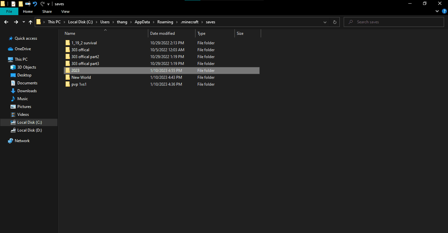Click folder location icon in address bar

pyautogui.click(x=39, y=22)
